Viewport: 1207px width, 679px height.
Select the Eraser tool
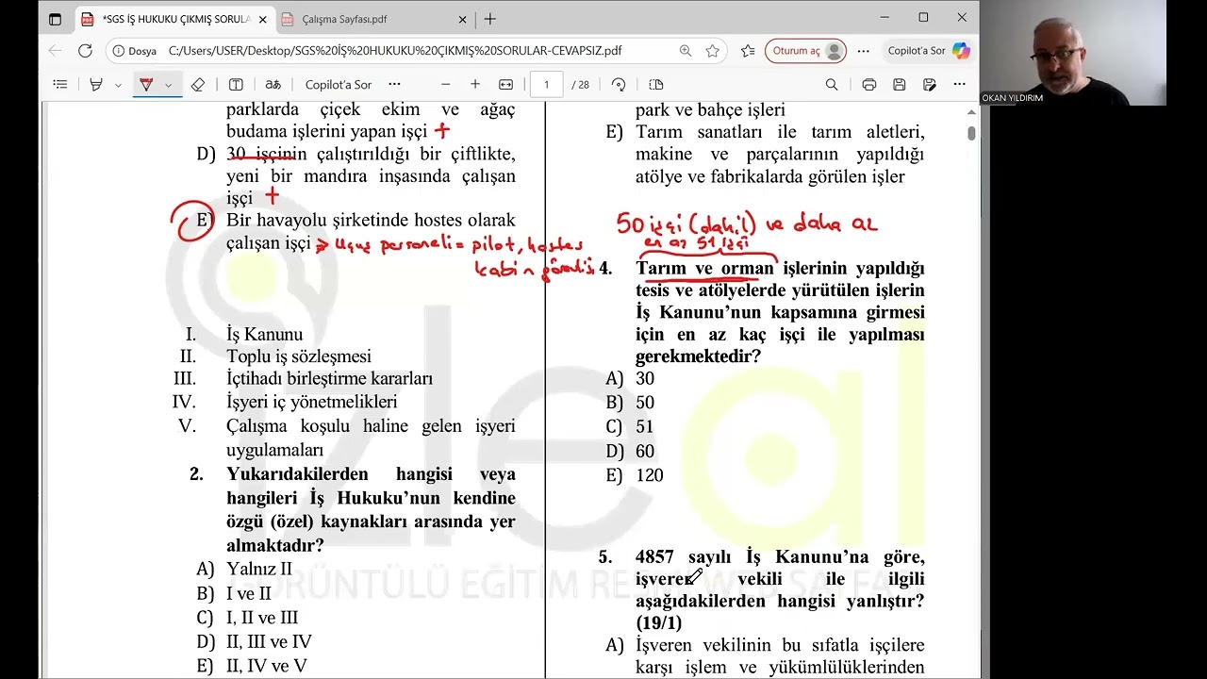pyautogui.click(x=198, y=85)
